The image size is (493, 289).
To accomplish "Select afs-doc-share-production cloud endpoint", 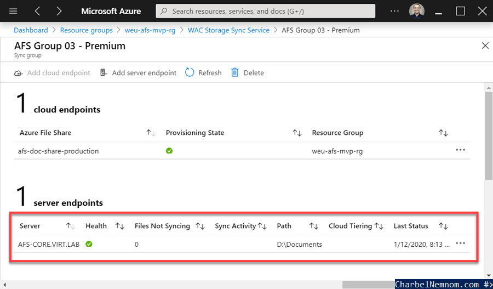I will [58, 151].
